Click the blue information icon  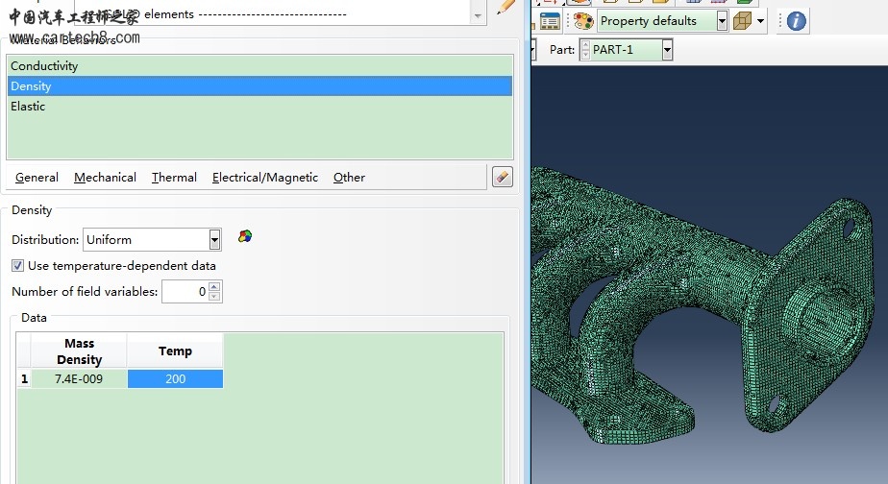[x=796, y=20]
